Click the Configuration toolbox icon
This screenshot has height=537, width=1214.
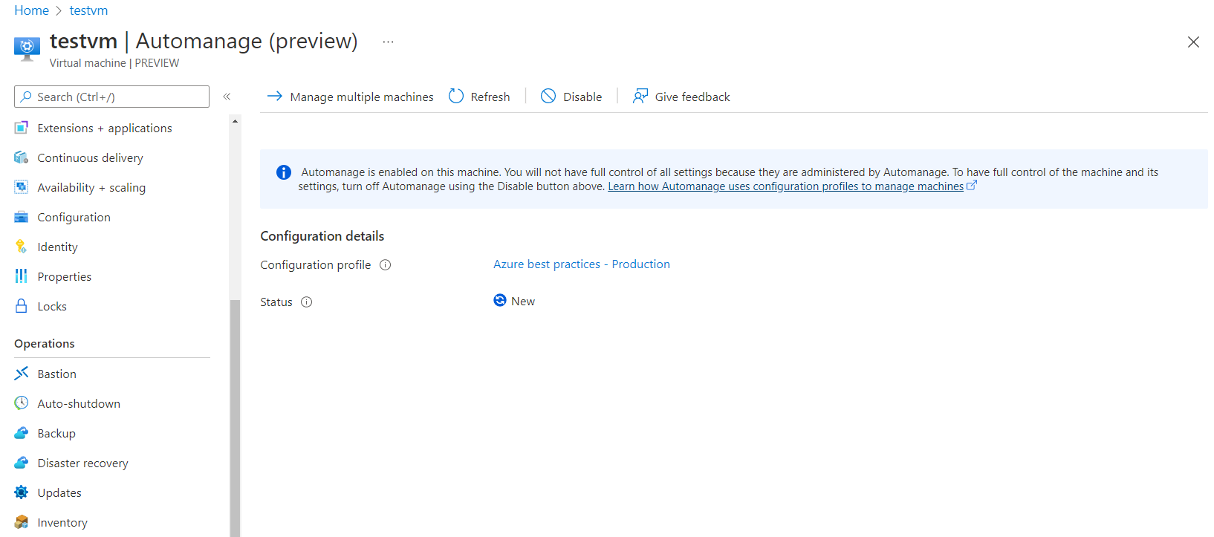(22, 217)
